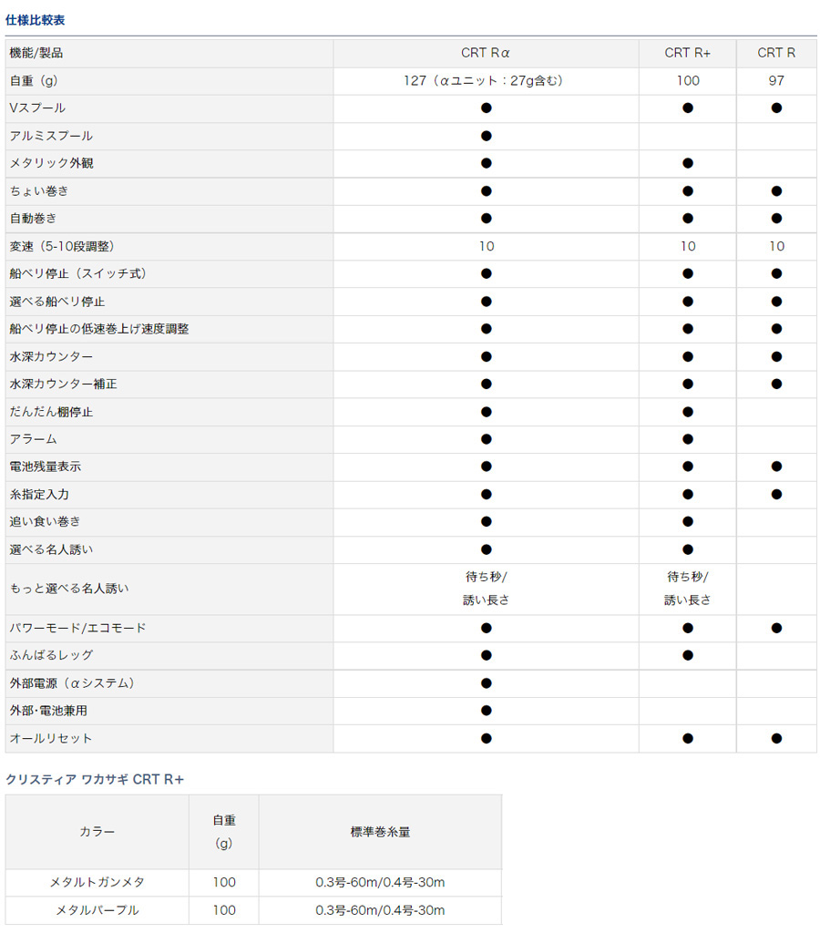Click the 糸指定入力 row label
Viewport: 820px width, 933px height.
pyautogui.click(x=39, y=494)
